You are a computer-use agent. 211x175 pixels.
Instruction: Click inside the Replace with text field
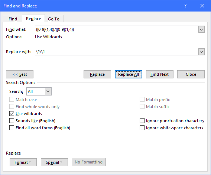coord(117,52)
